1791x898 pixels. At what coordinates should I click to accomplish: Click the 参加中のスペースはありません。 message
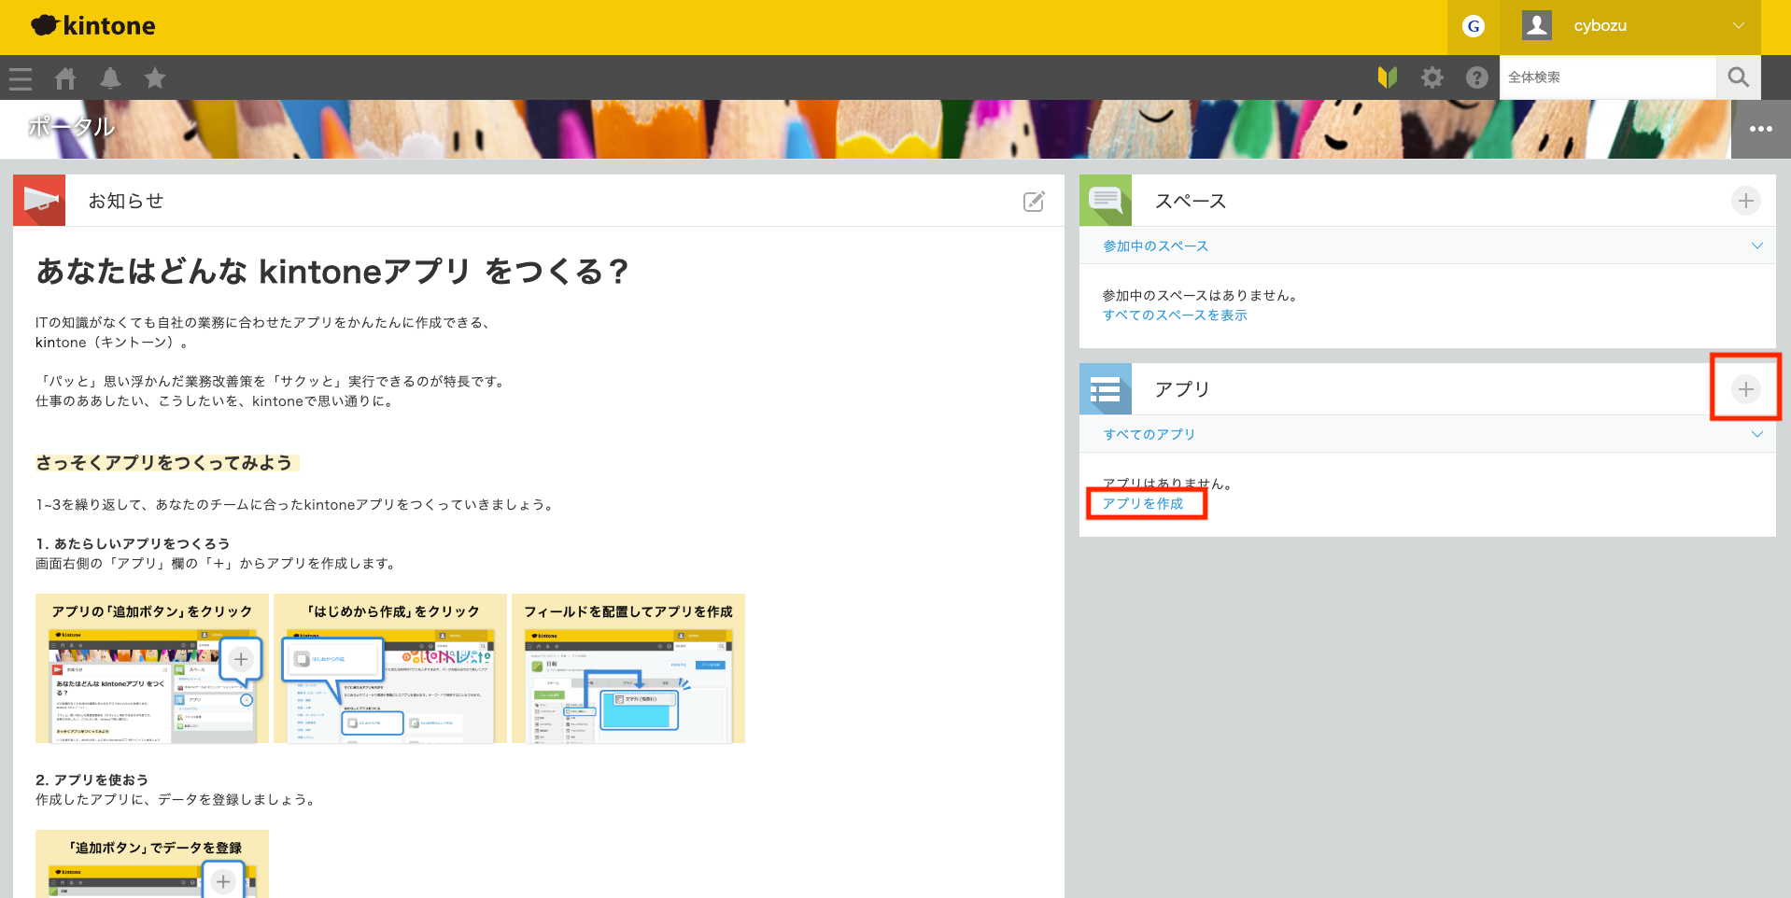click(x=1200, y=296)
